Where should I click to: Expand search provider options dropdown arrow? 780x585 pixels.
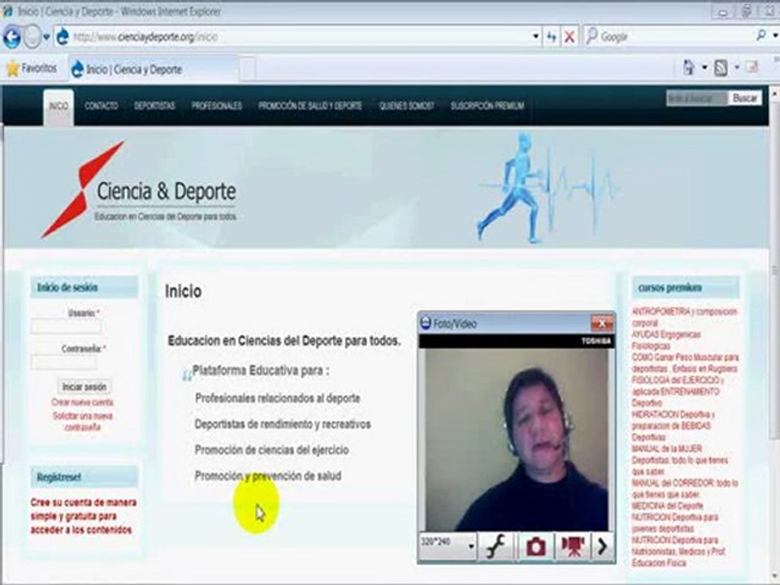775,36
